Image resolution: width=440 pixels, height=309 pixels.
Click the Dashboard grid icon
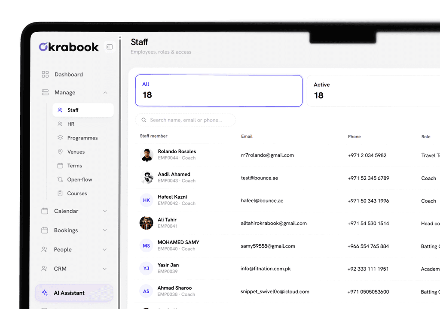45,74
